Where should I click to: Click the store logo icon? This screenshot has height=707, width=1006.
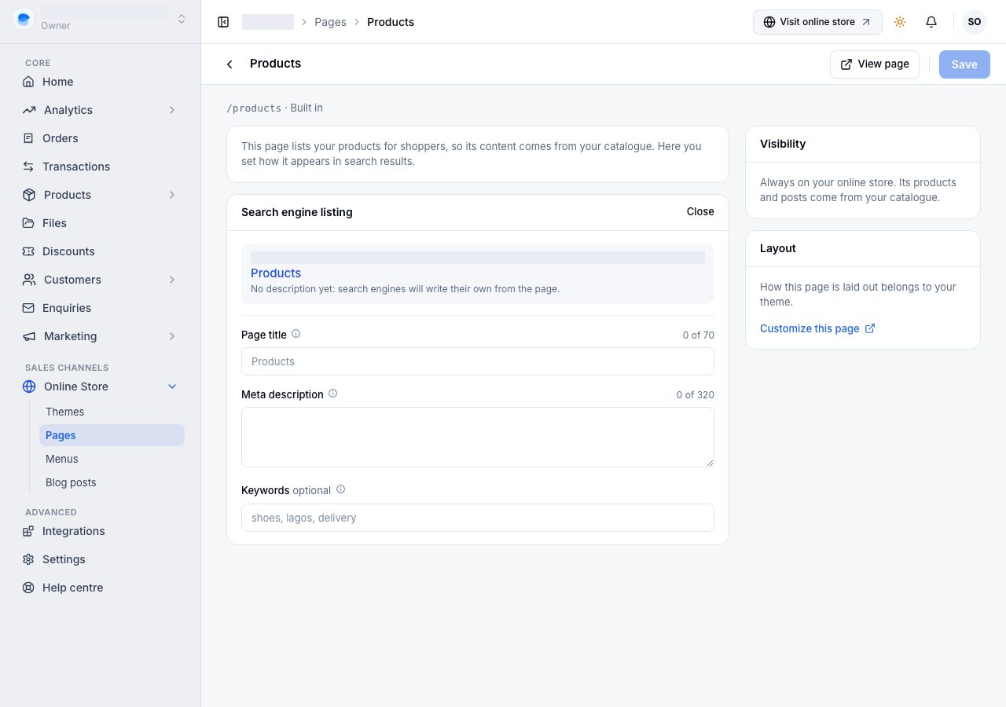[x=24, y=19]
